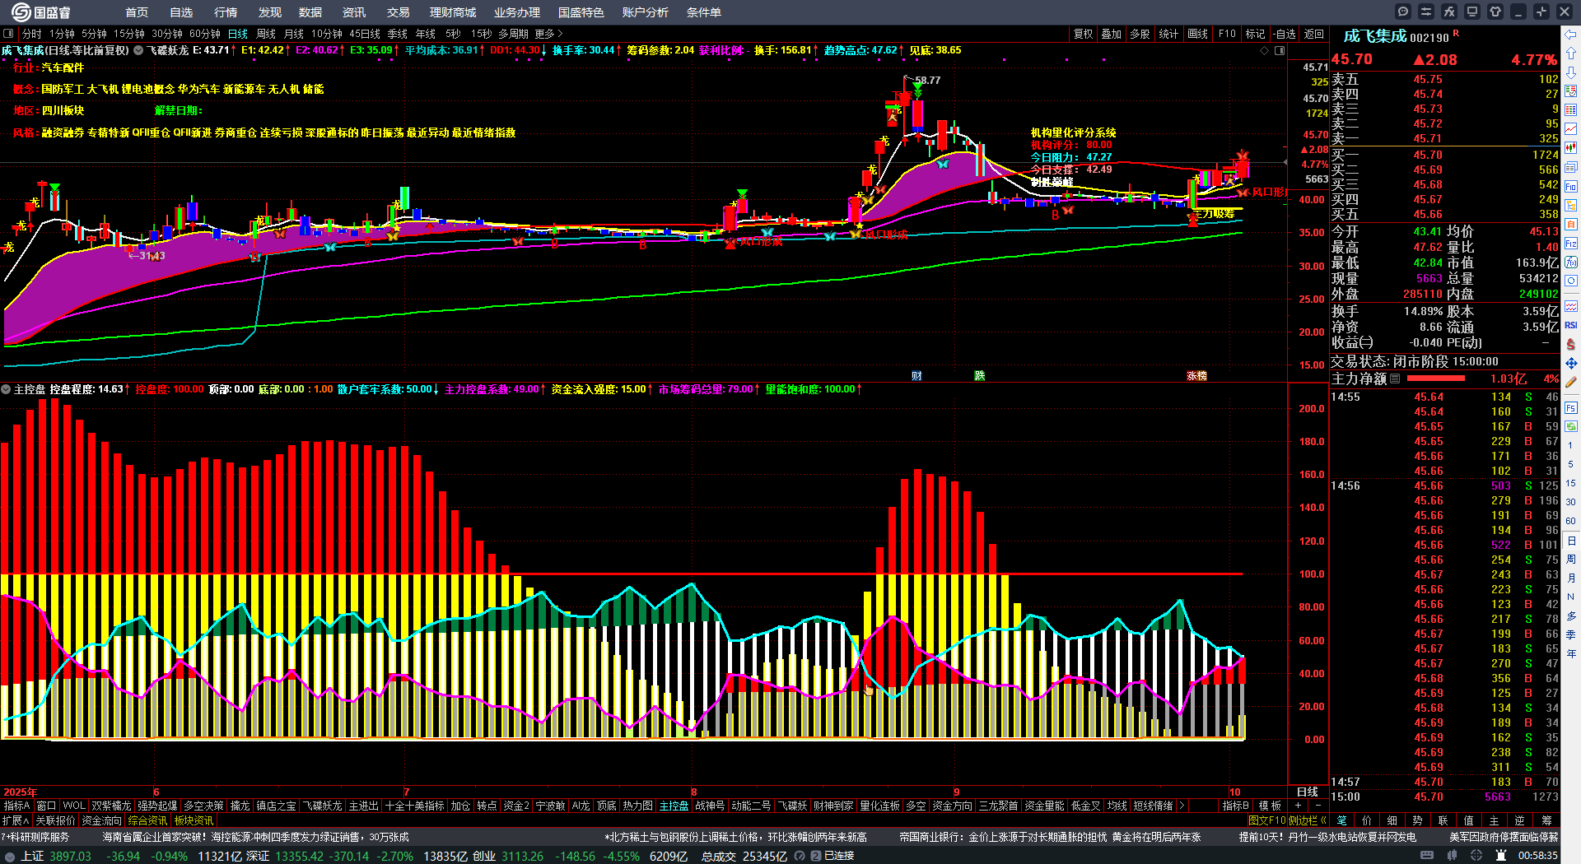Open the 画线 drawing tools dropdown

tap(1197, 34)
